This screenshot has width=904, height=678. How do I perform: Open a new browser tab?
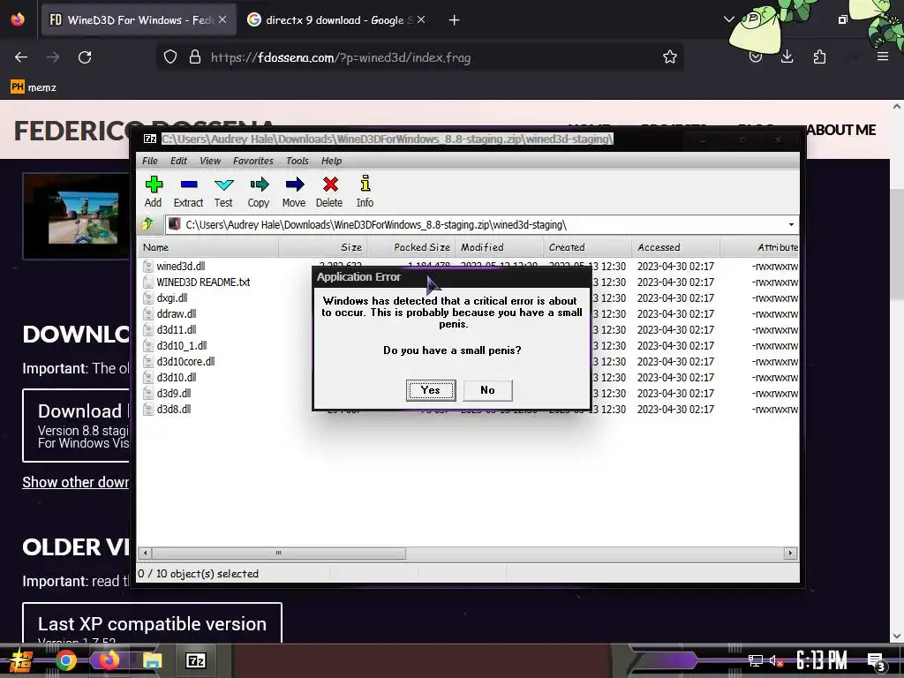point(455,20)
